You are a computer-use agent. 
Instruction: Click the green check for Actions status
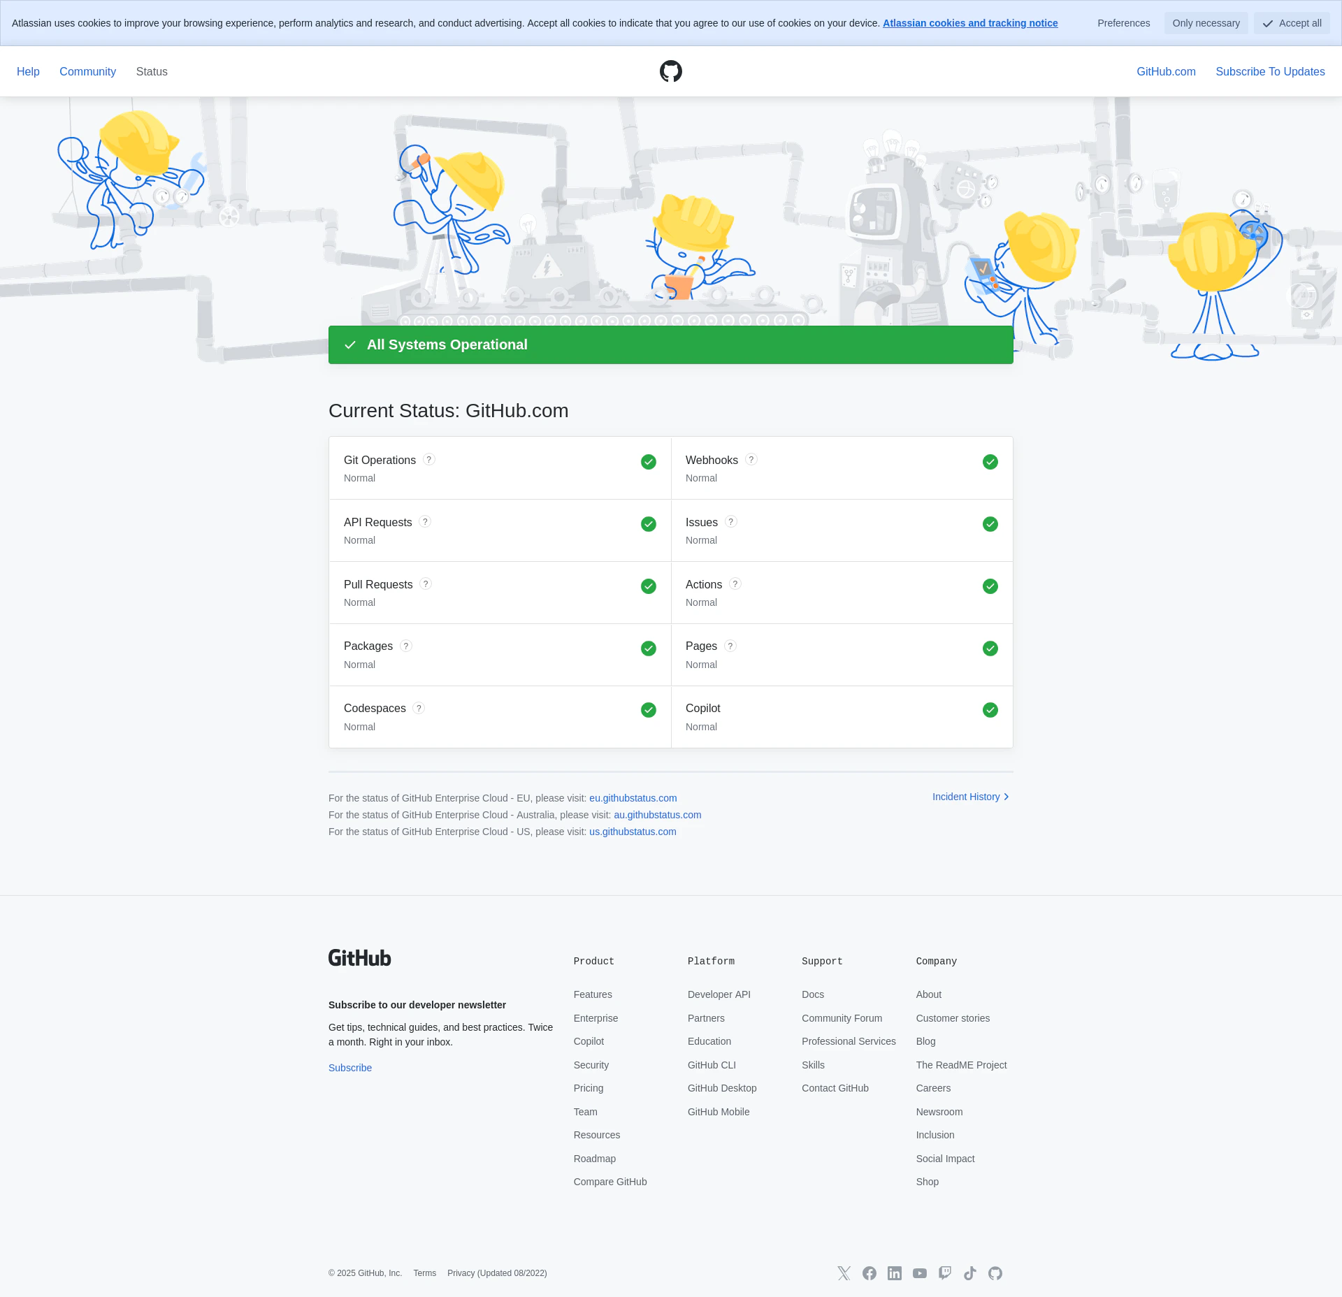[990, 586]
